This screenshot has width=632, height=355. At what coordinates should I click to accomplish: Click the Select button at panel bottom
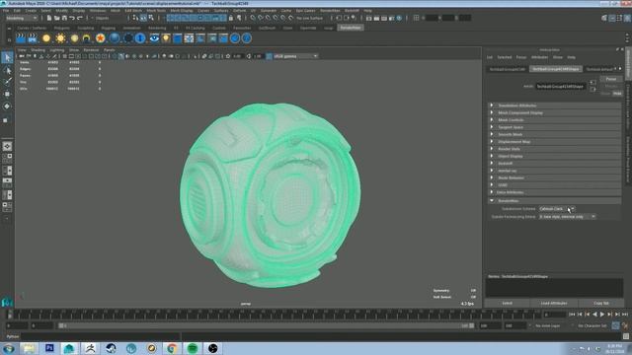click(x=507, y=303)
